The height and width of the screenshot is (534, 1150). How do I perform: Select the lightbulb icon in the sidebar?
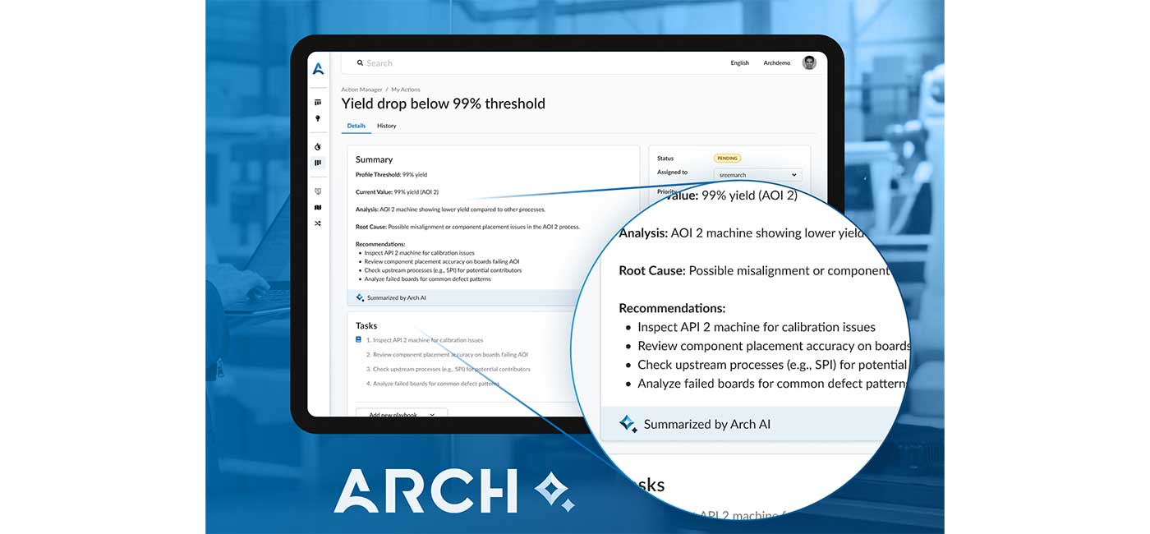click(318, 118)
